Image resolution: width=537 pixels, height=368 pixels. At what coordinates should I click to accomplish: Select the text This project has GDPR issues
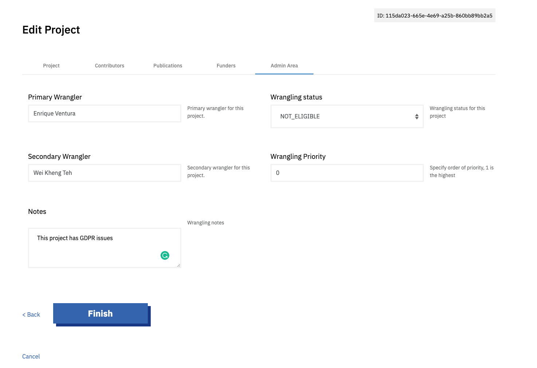point(75,238)
